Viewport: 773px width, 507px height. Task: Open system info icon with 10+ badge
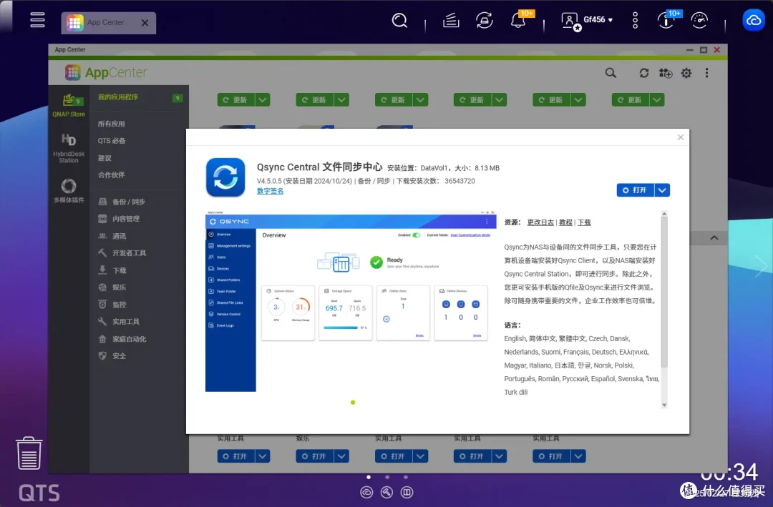pyautogui.click(x=666, y=21)
